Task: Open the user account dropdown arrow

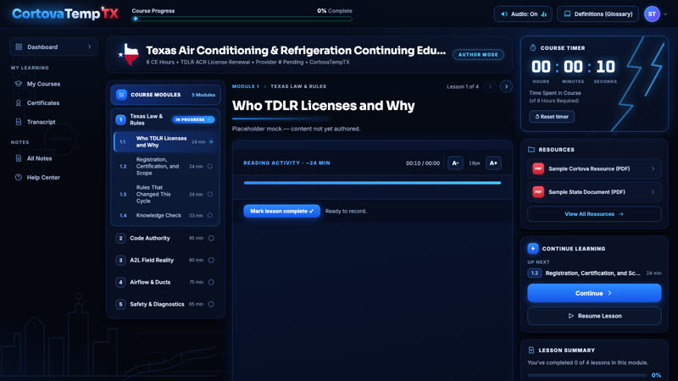Action: 665,14
